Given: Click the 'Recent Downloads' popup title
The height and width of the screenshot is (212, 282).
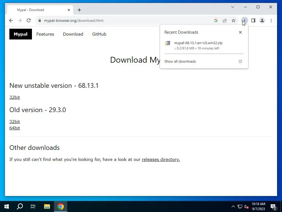Looking at the screenshot, I should [181, 32].
